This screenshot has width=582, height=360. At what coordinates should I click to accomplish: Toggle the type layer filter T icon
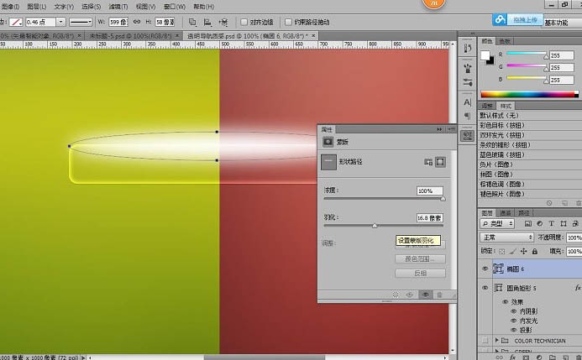551,223
